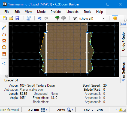Screen dimensions: 127x113
Task: Open the script editor icon
Action: coord(29,18)
